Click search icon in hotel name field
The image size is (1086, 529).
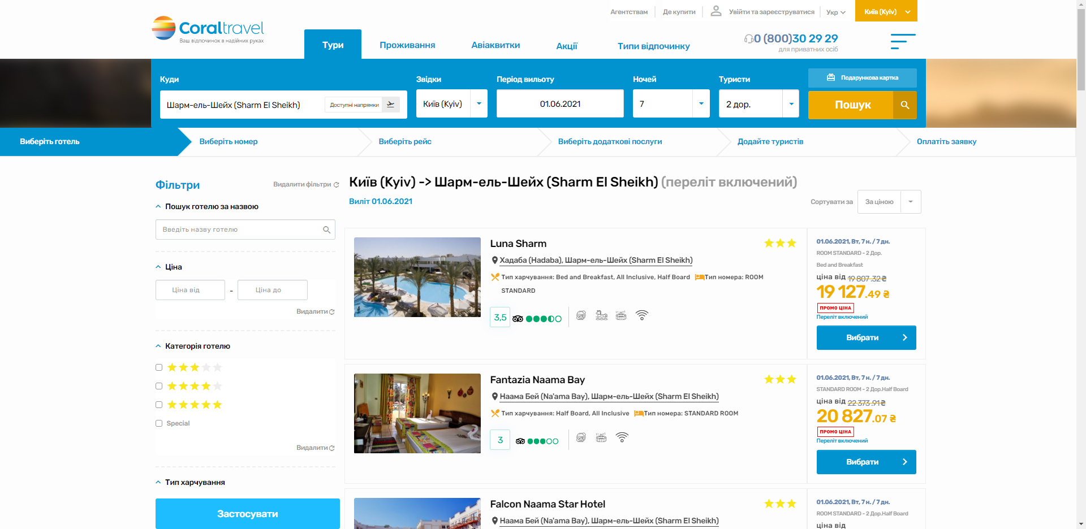326,229
